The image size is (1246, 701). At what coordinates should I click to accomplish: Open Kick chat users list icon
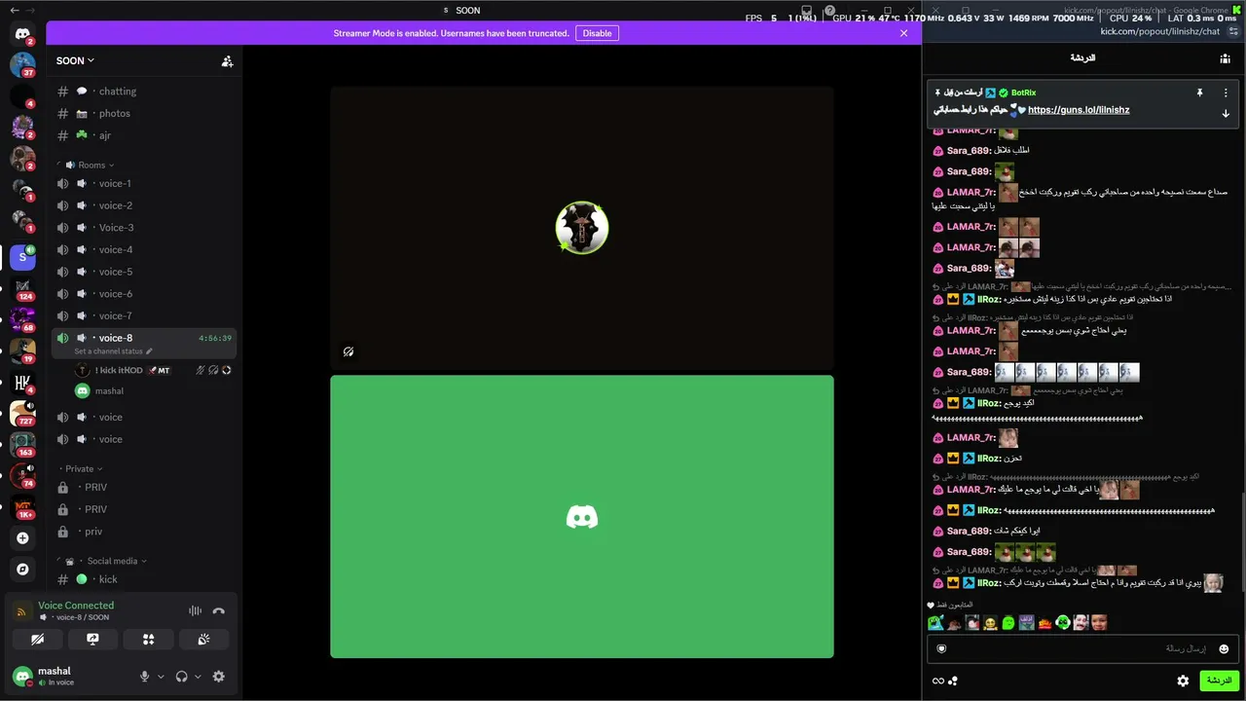(x=1226, y=58)
